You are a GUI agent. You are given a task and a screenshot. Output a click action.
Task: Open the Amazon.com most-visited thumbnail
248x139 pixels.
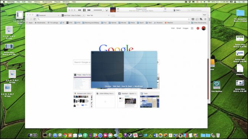tap(83, 100)
